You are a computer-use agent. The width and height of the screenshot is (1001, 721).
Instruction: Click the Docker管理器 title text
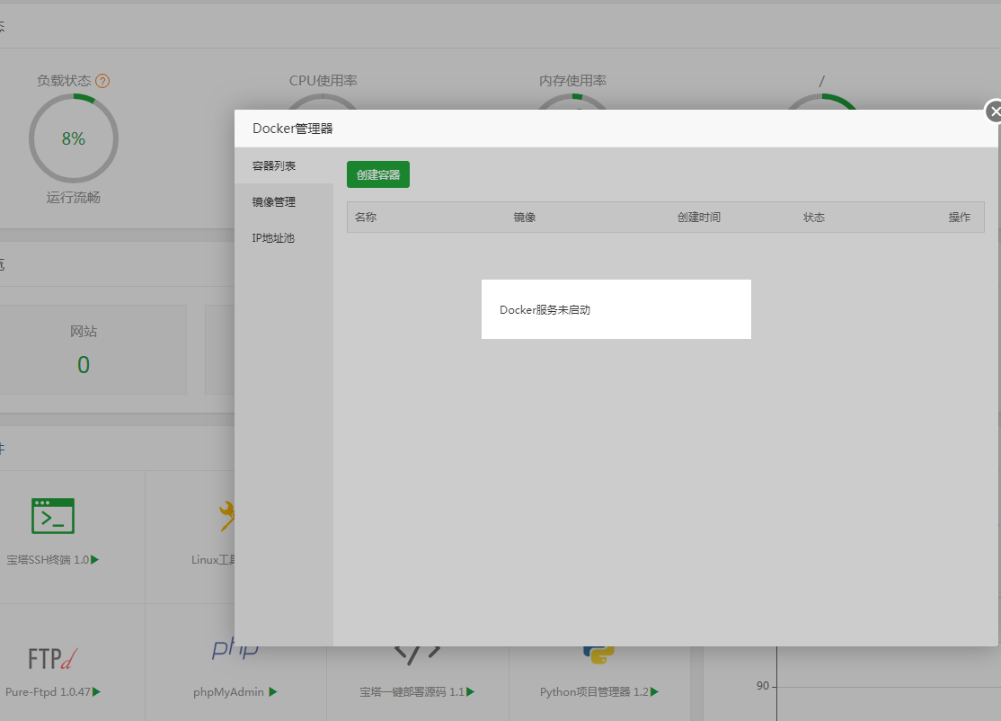pos(293,129)
